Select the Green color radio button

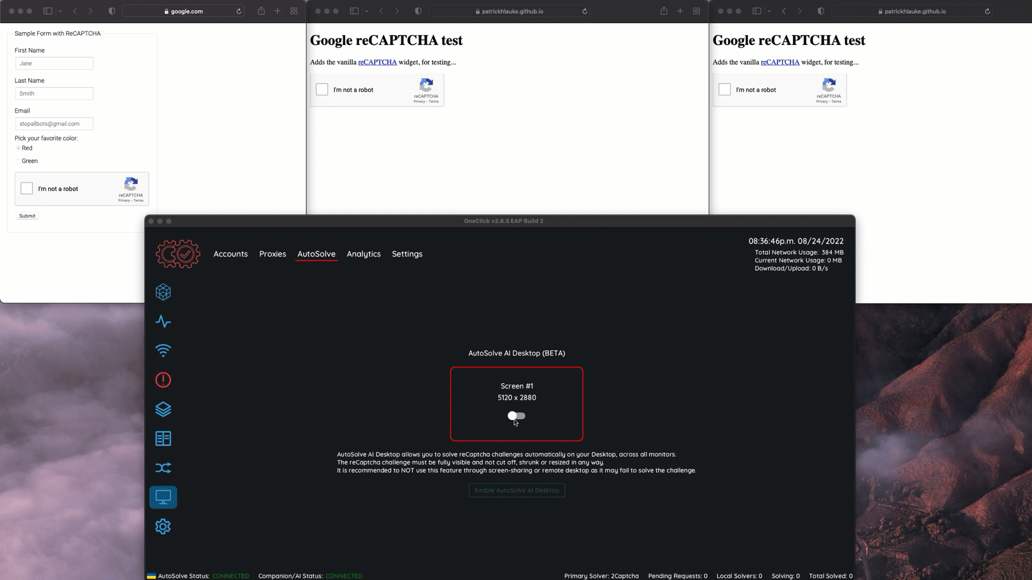pyautogui.click(x=18, y=161)
